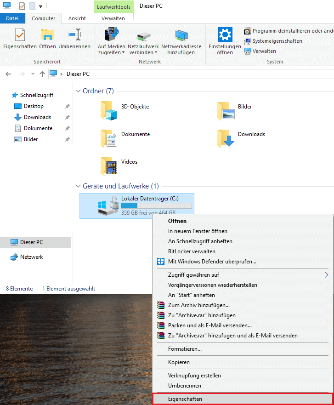Screen dimensions: 334x405
Task: Click the Laufwerktools contextual tab header
Action: (x=113, y=7)
